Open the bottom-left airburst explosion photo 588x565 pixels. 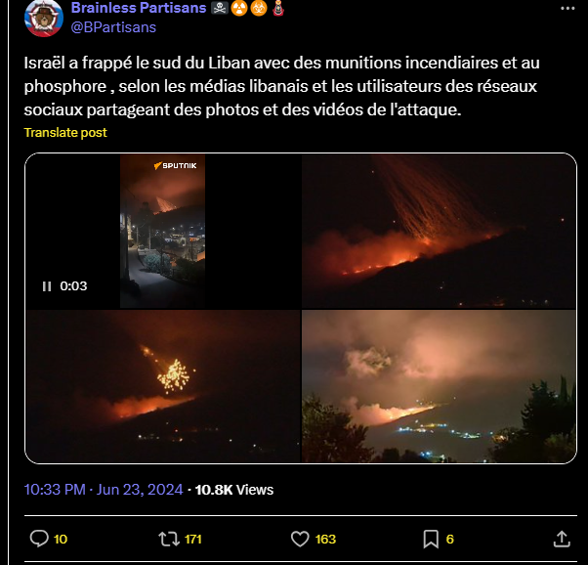click(x=163, y=386)
